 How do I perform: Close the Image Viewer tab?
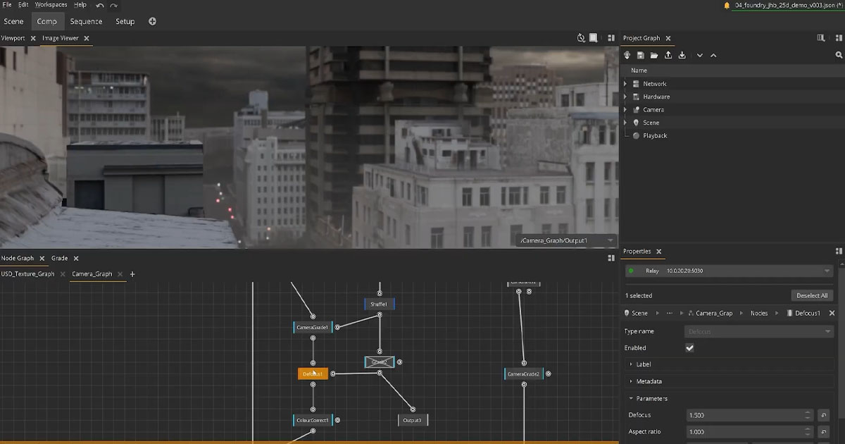[x=87, y=38]
